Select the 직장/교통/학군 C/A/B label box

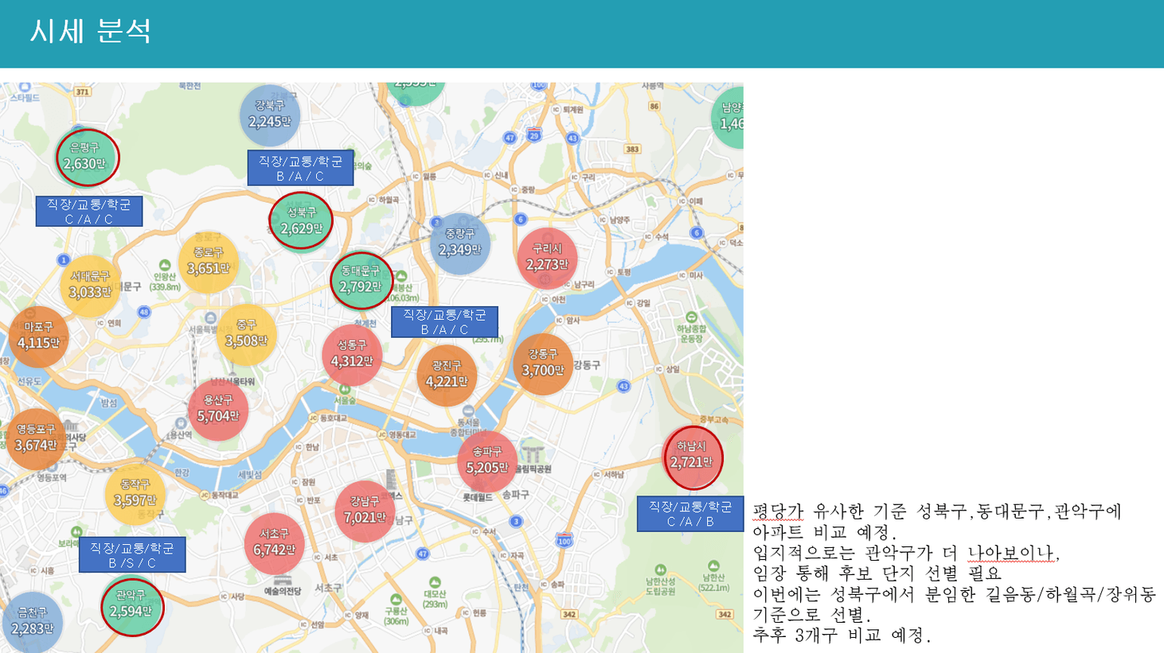click(690, 514)
